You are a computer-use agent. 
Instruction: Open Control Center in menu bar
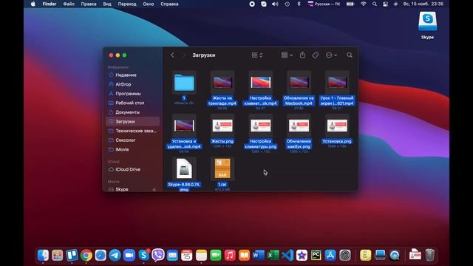(x=385, y=4)
